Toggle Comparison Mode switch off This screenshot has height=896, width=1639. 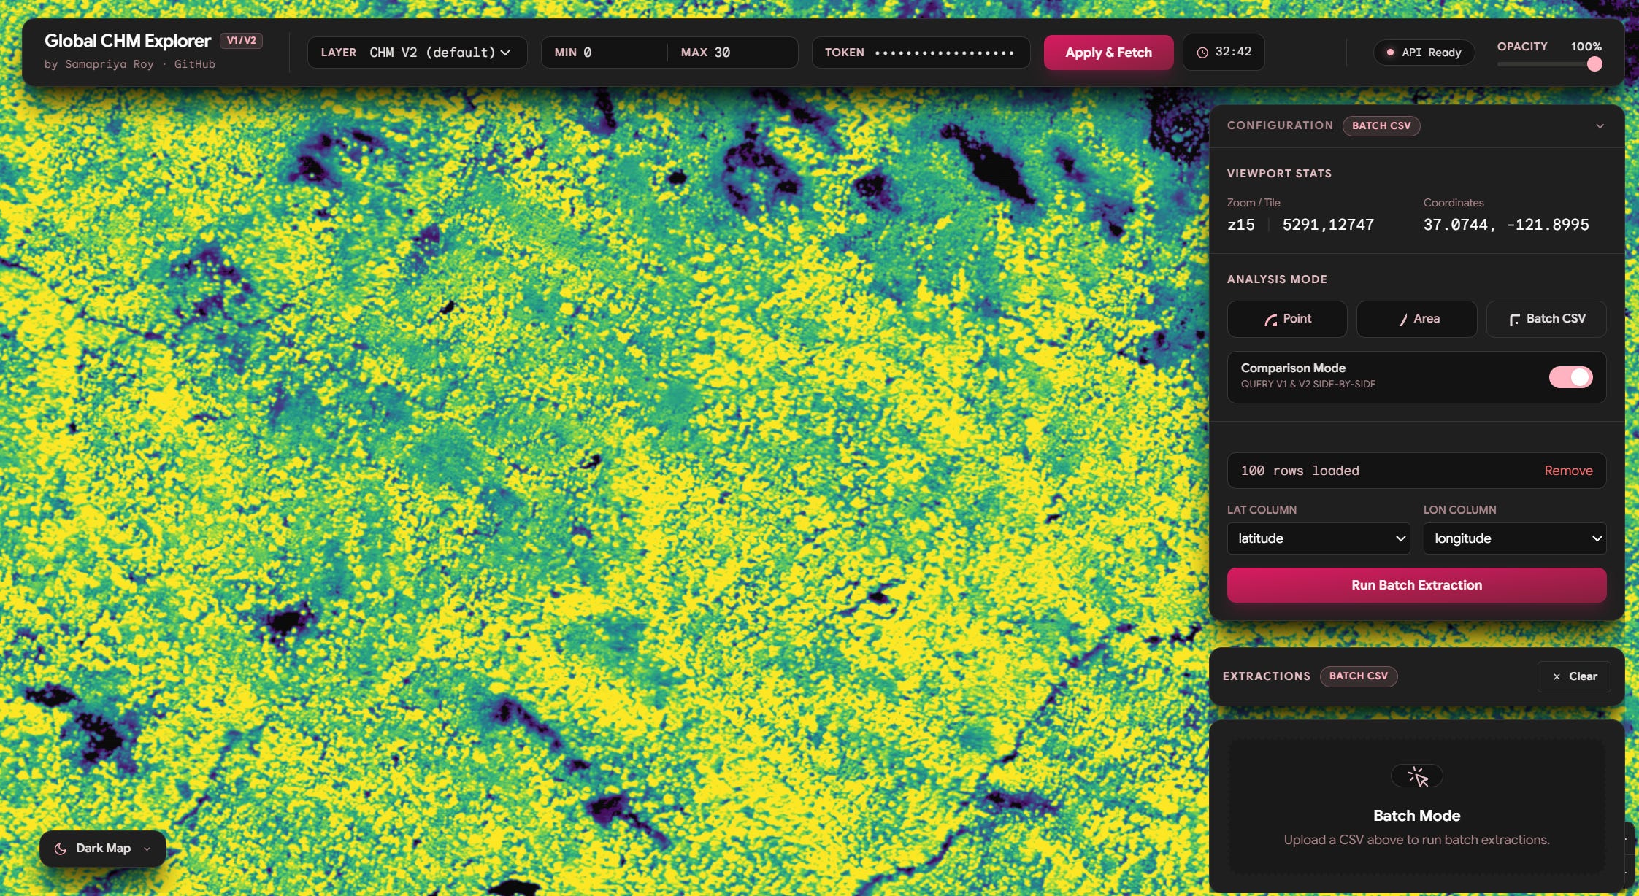(1570, 377)
